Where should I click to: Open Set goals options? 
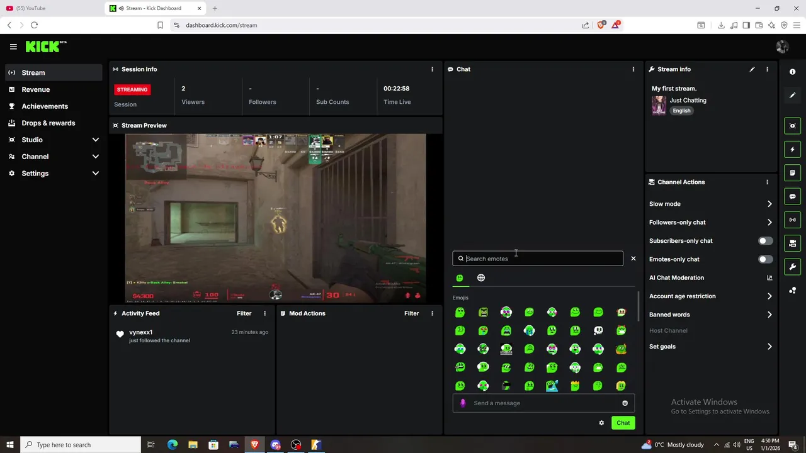(711, 347)
